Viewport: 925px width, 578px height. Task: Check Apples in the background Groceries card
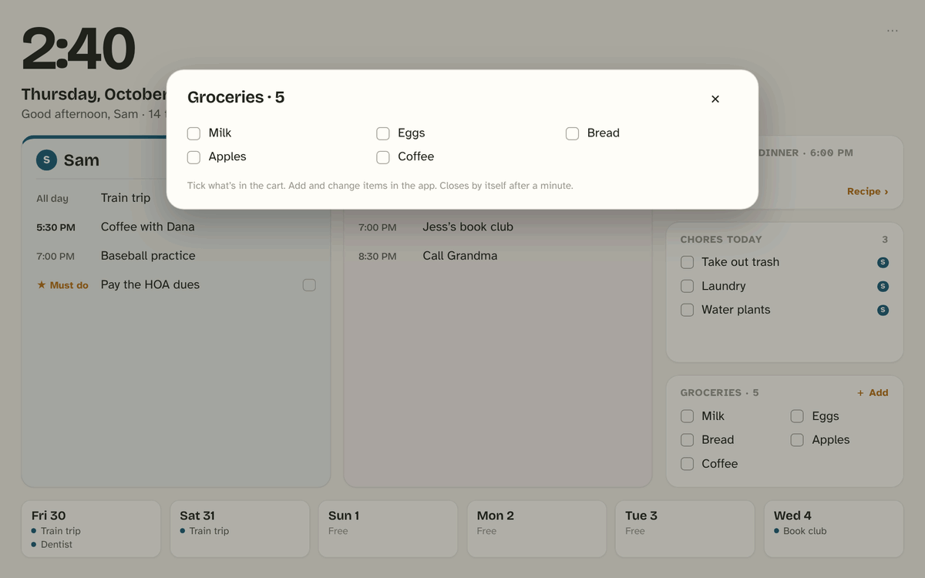797,440
